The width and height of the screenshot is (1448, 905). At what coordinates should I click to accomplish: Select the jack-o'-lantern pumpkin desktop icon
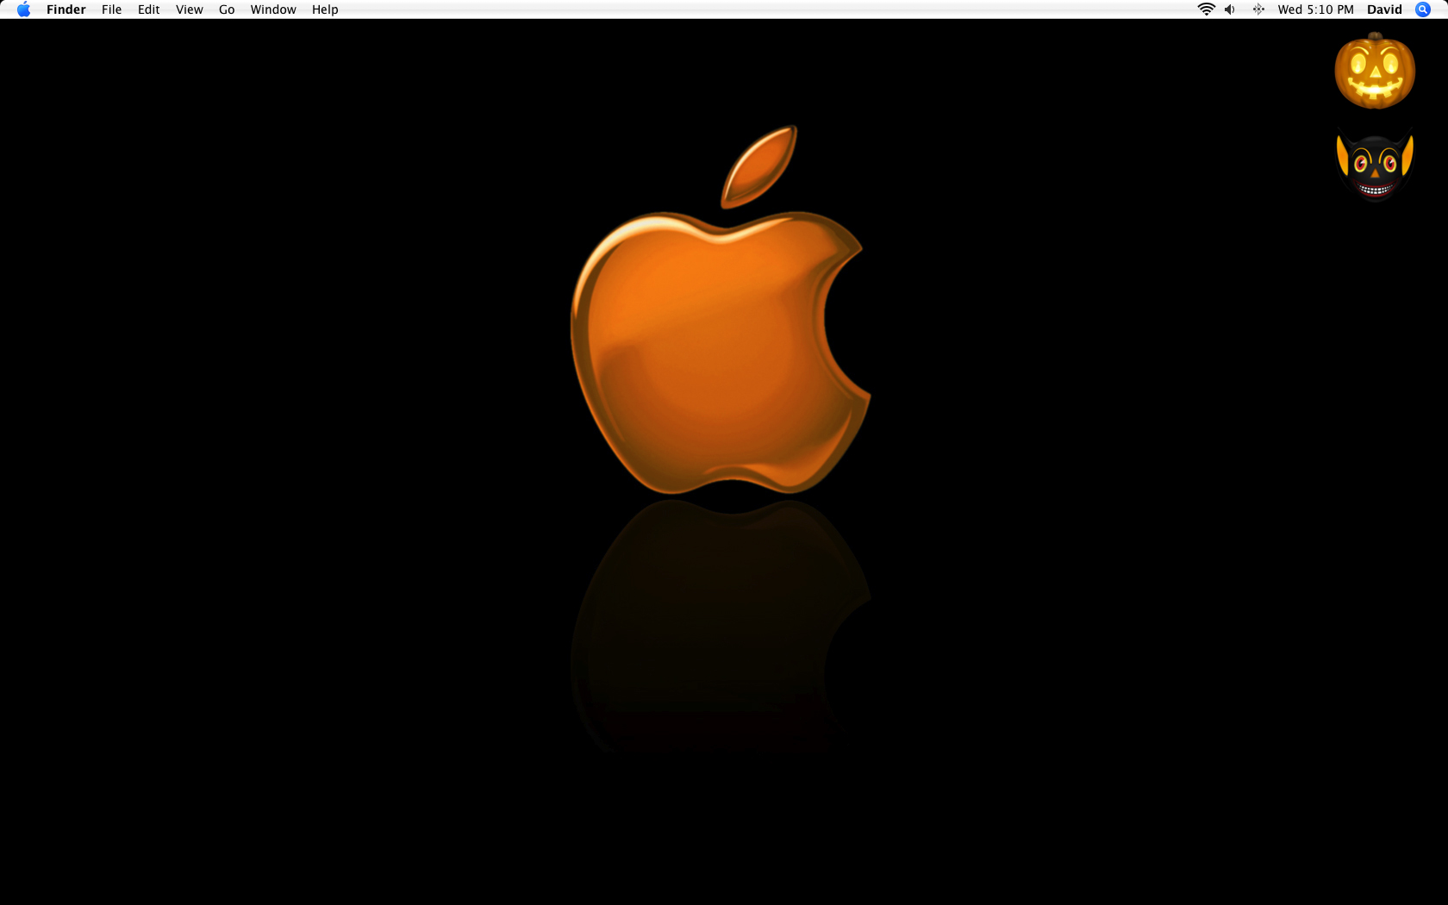(x=1375, y=71)
